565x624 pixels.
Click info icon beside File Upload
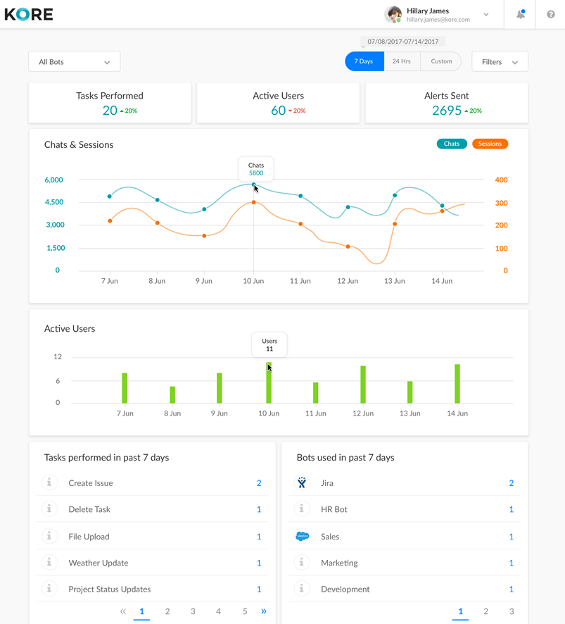tap(49, 536)
